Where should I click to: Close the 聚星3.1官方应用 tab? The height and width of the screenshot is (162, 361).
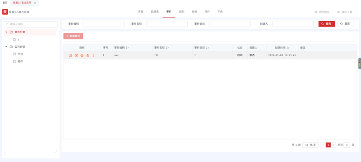click(x=35, y=3)
